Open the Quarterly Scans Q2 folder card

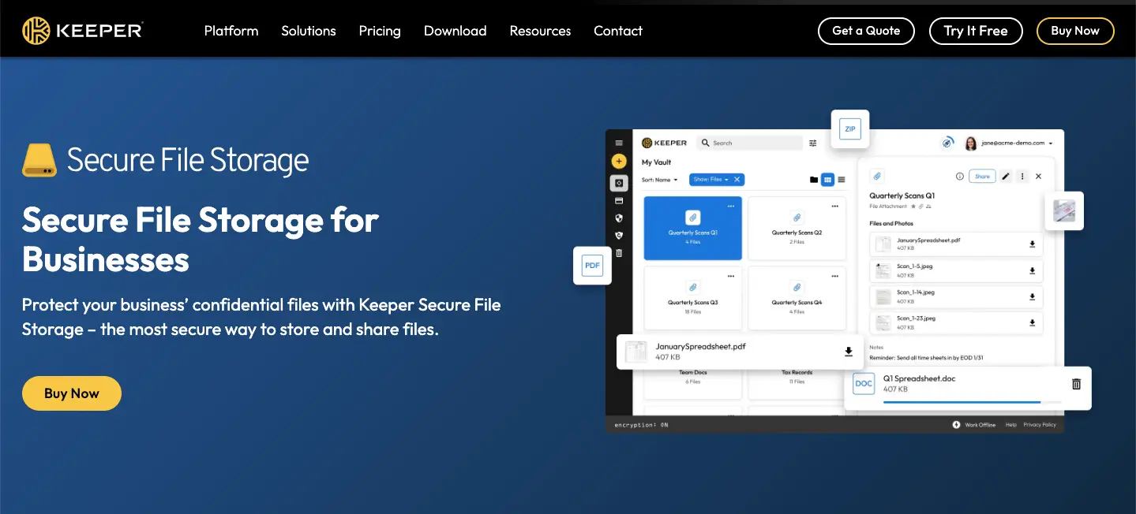tap(797, 229)
